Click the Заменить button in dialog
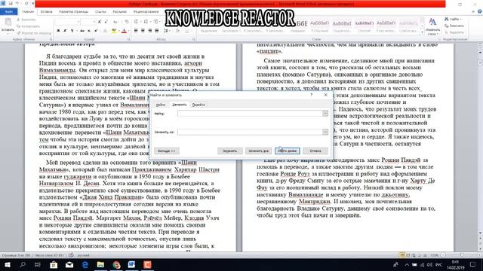483x271 pixels. point(229,151)
